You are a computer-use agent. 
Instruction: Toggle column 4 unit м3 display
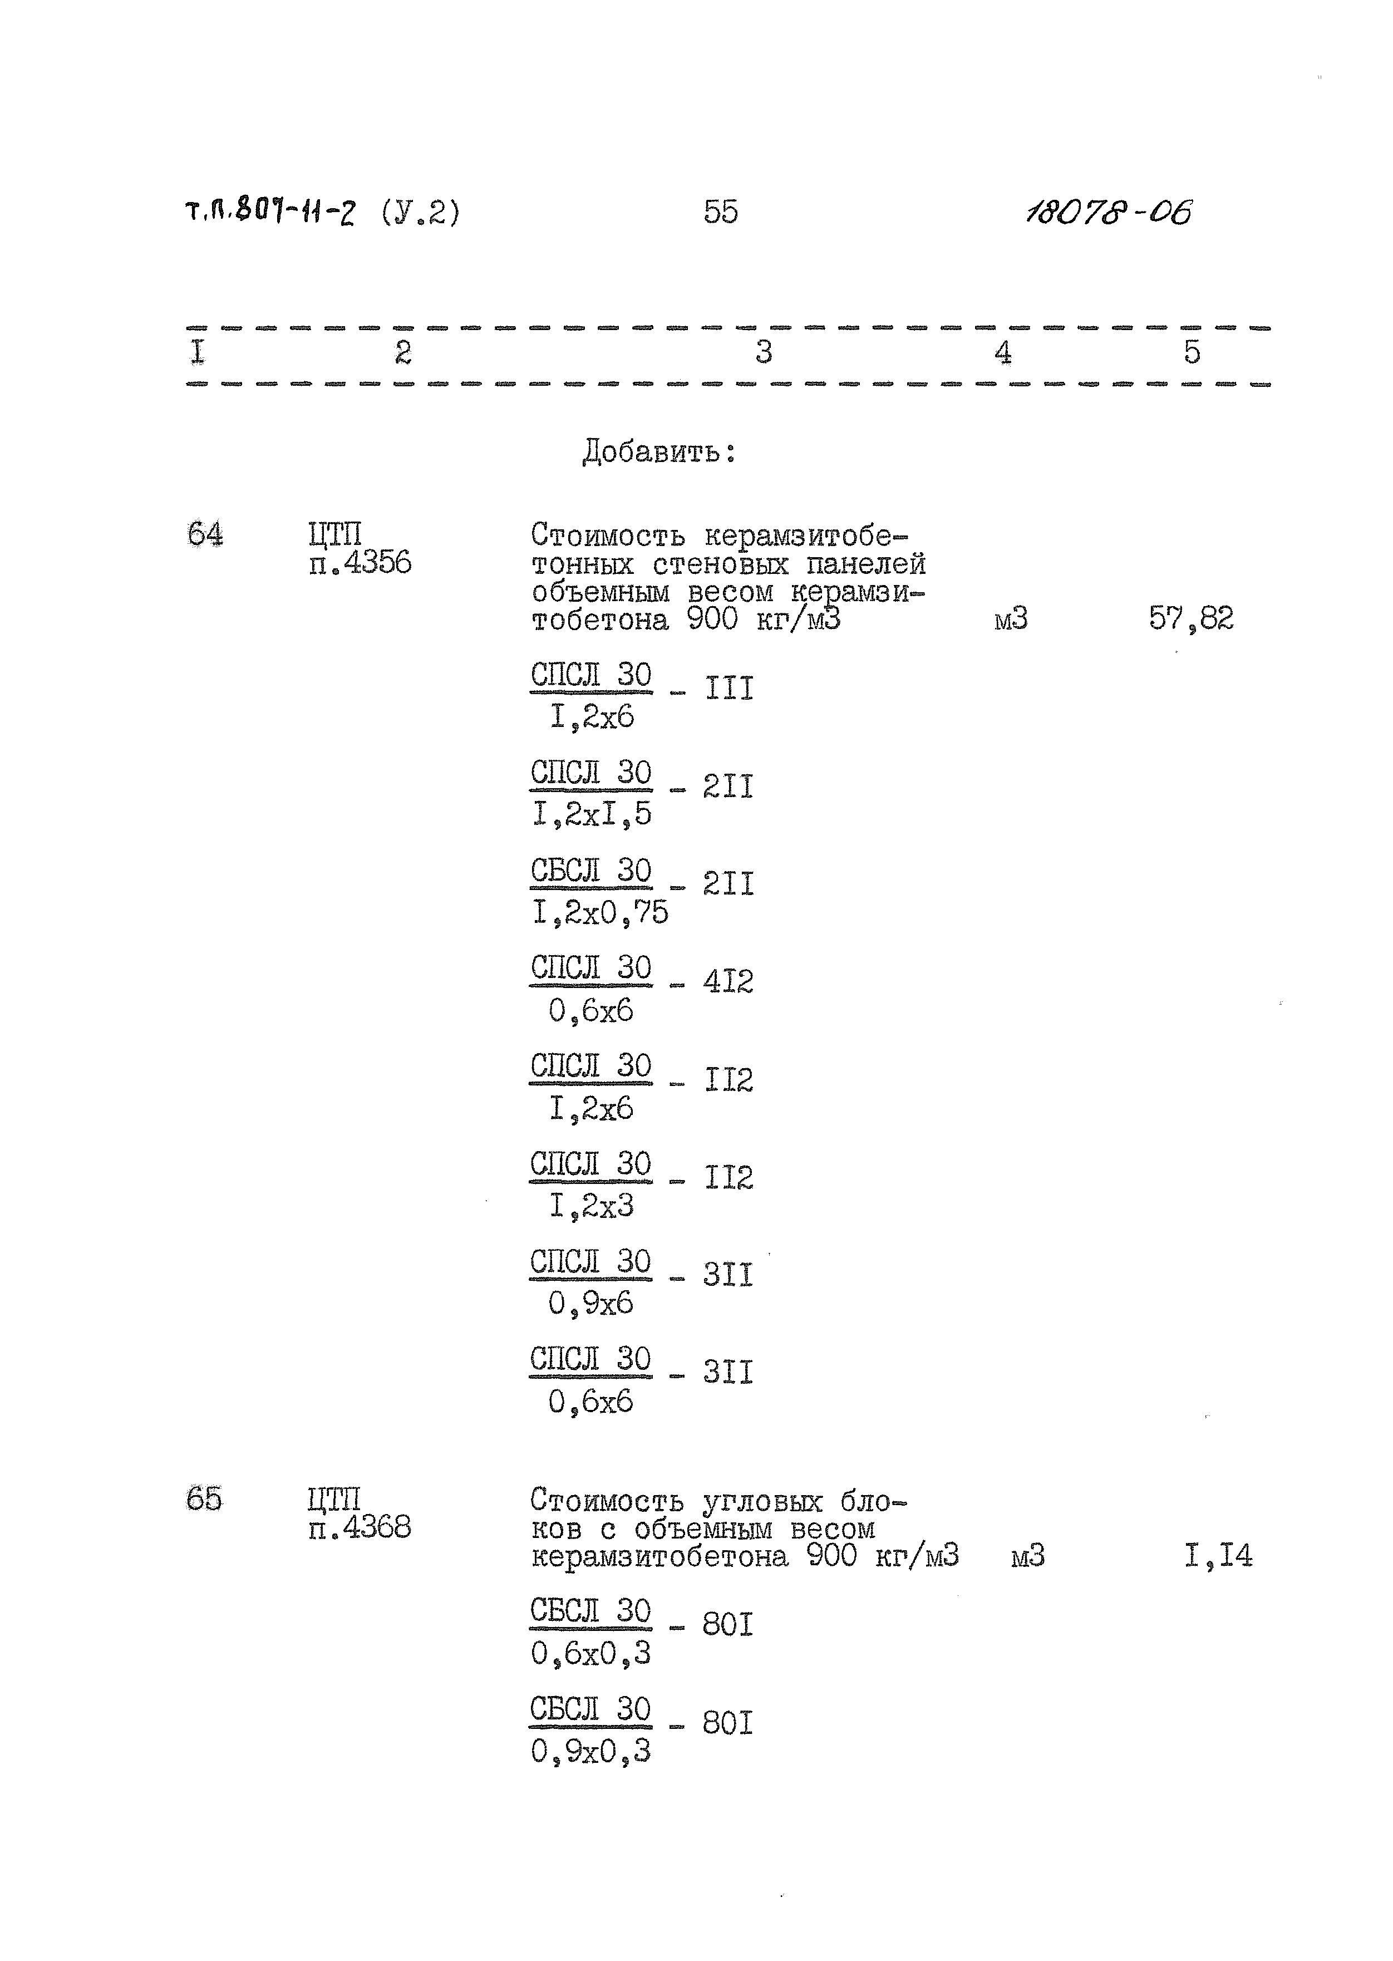tap(997, 622)
